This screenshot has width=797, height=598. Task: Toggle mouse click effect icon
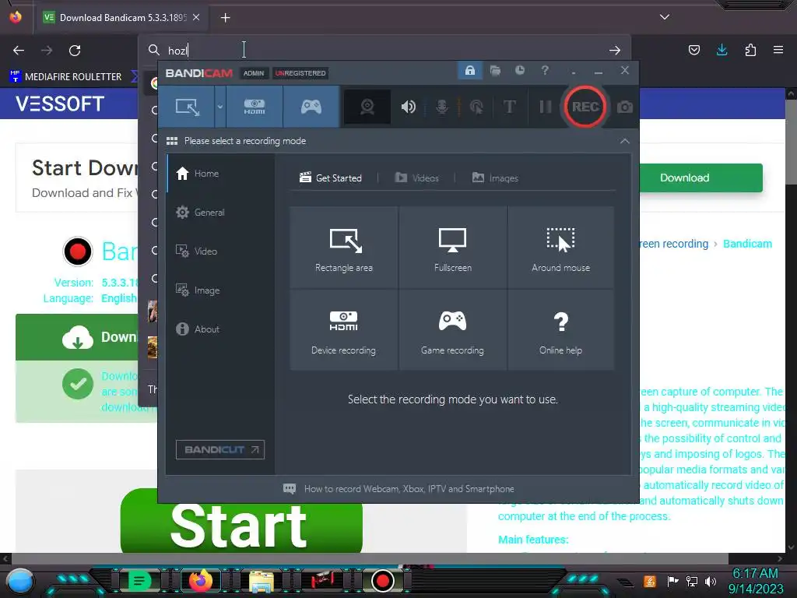[x=476, y=107]
